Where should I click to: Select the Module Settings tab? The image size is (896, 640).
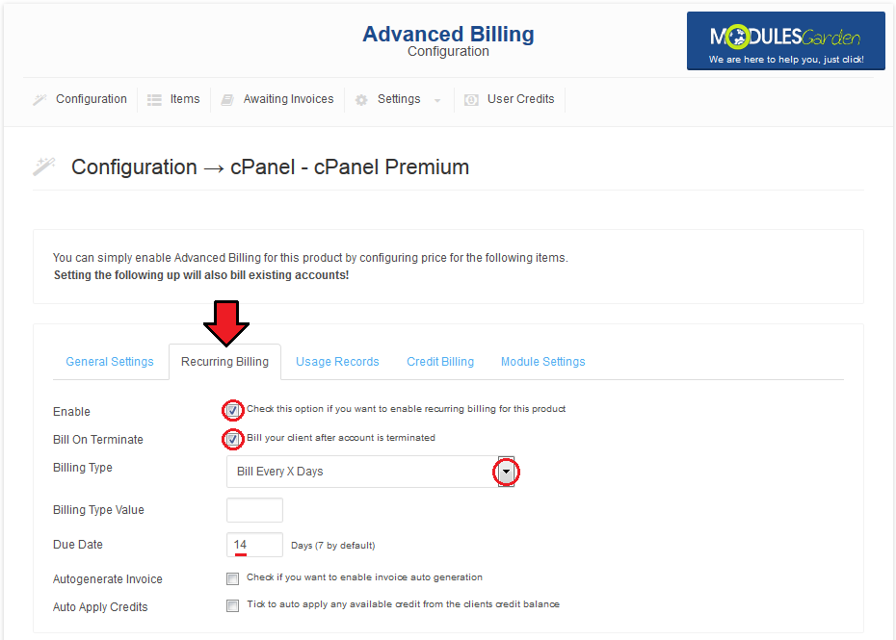click(542, 362)
